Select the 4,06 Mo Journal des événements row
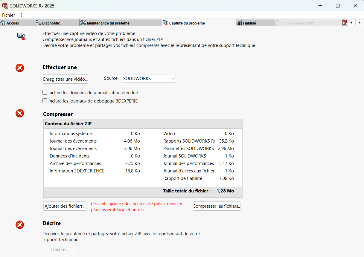This screenshot has height=257, width=364. click(x=95, y=141)
